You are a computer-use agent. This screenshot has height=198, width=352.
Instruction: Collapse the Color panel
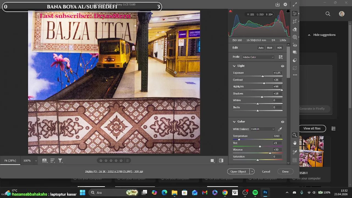pyautogui.click(x=234, y=122)
